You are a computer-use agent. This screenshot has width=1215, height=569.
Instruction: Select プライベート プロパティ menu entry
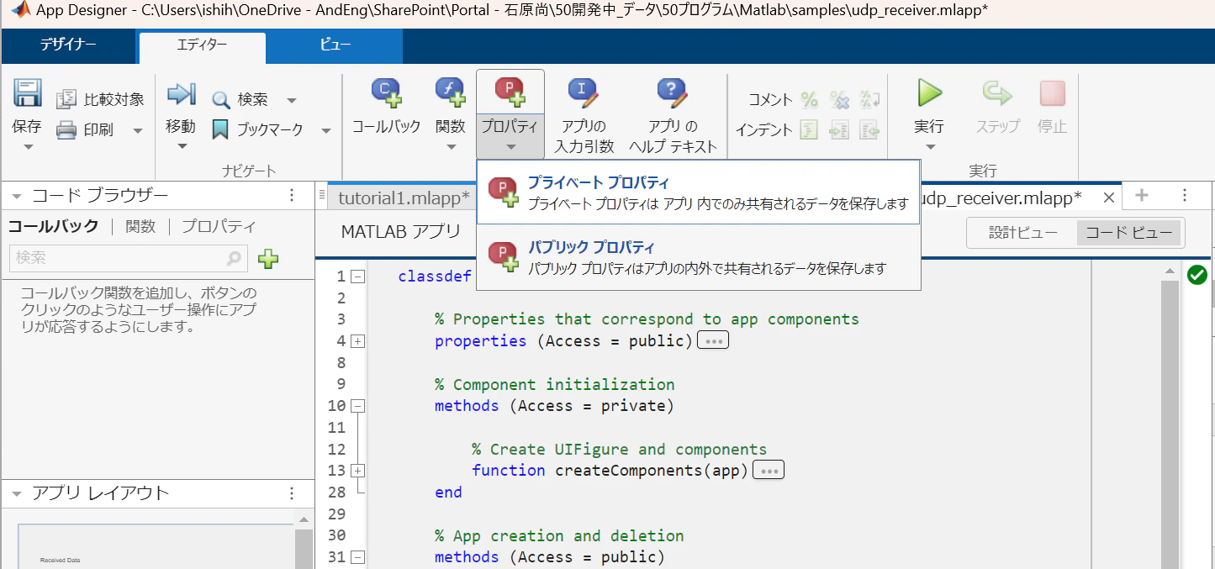pos(698,192)
